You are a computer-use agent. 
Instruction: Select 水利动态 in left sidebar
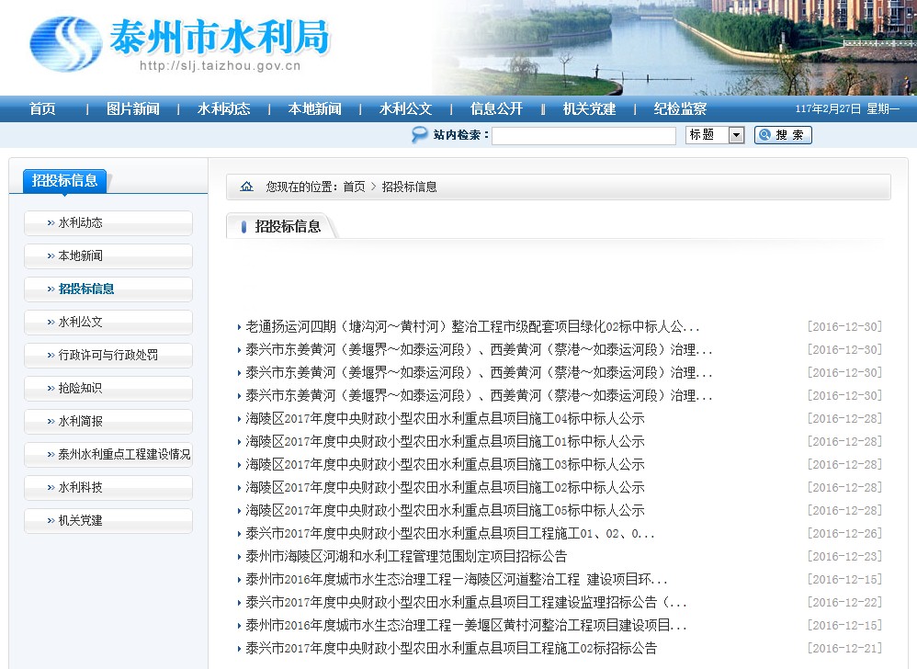(81, 222)
